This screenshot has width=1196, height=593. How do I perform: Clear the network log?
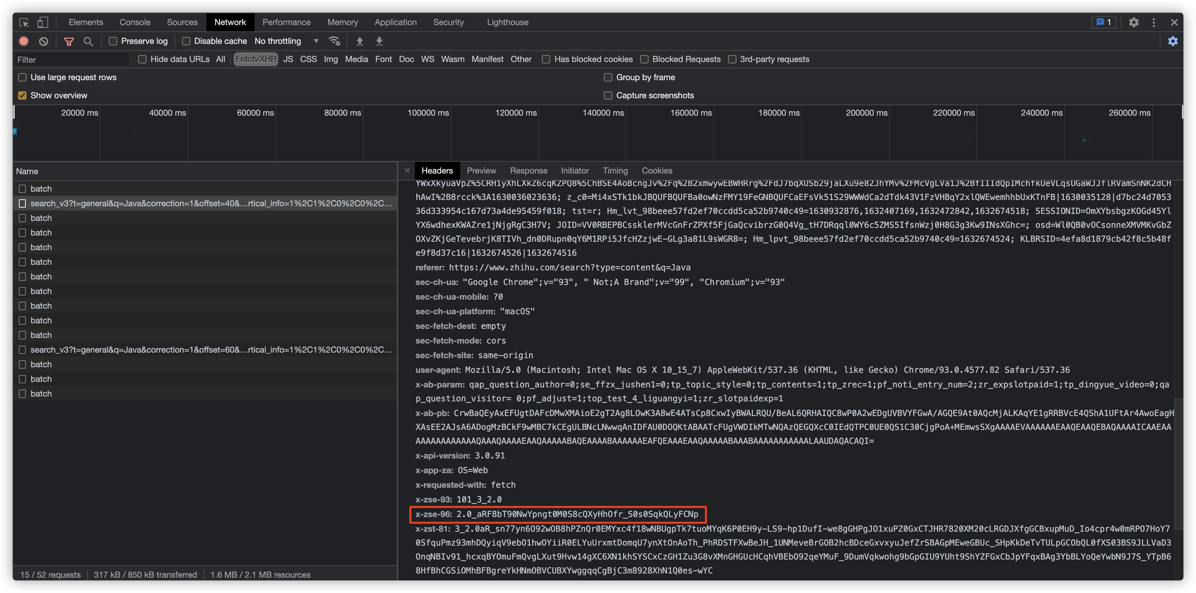pyautogui.click(x=44, y=41)
